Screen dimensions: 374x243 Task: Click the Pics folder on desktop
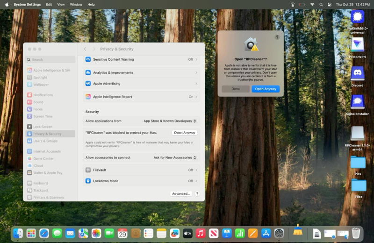click(358, 163)
